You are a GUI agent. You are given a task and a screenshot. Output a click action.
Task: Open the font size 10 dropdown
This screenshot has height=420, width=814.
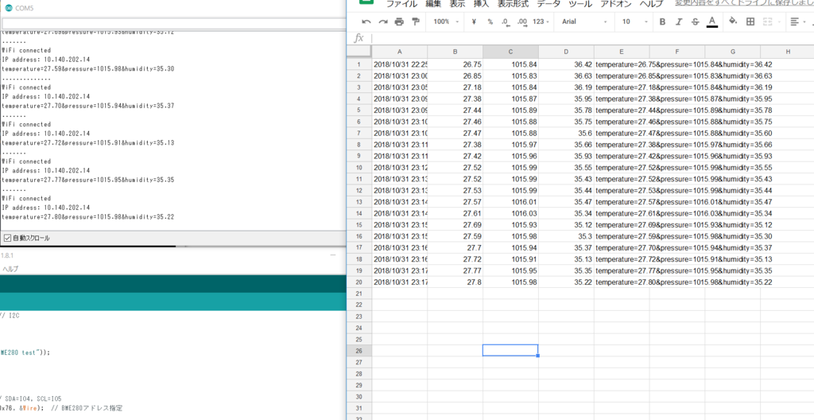[635, 21]
